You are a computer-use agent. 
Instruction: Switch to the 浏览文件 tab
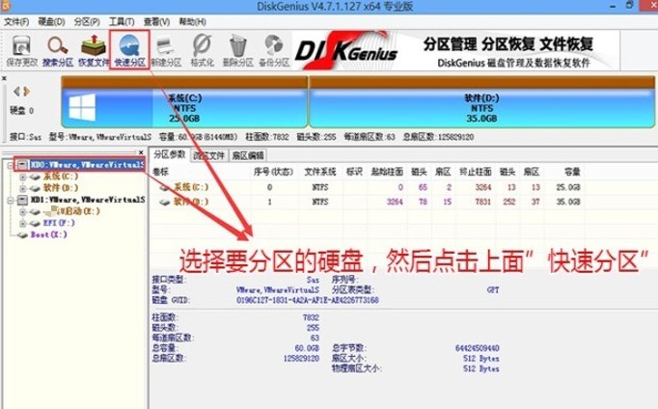[208, 155]
